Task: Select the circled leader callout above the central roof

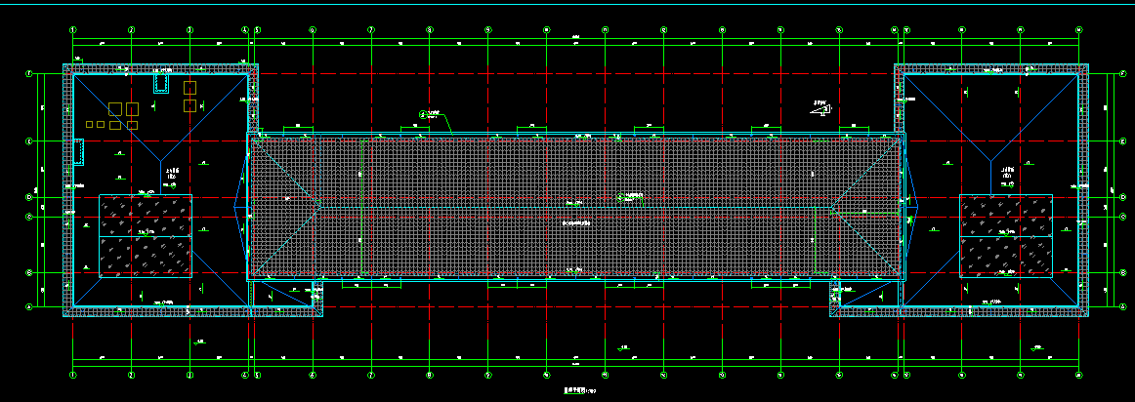Action: (x=423, y=114)
